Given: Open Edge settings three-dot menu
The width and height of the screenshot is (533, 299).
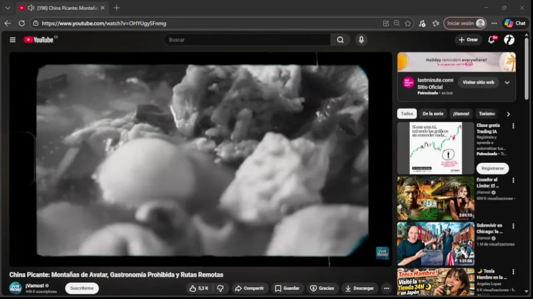Looking at the screenshot, I should click(494, 23).
